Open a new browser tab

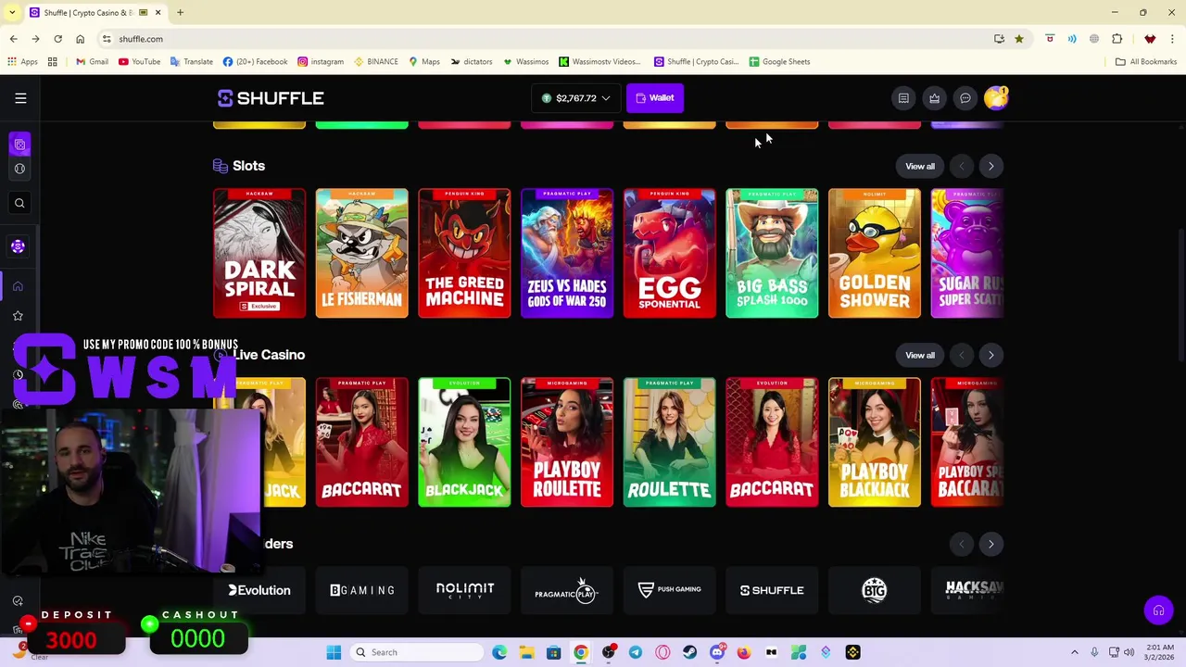[x=180, y=12]
